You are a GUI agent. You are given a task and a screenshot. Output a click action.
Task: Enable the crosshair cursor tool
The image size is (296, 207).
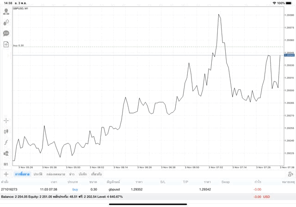pyautogui.click(x=6, y=120)
